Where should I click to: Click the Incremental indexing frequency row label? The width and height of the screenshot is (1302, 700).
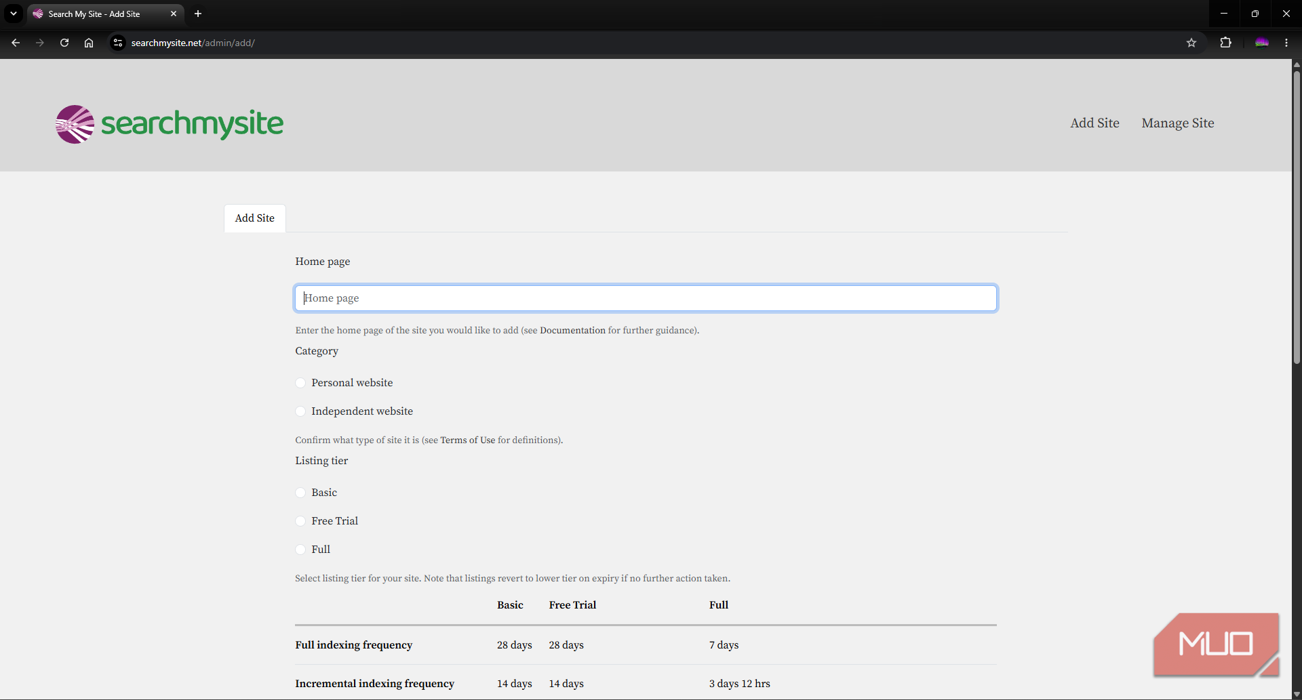coord(374,684)
